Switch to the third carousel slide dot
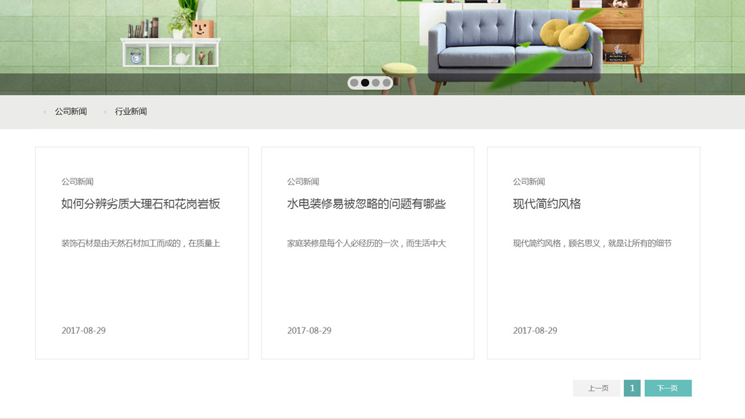 376,83
